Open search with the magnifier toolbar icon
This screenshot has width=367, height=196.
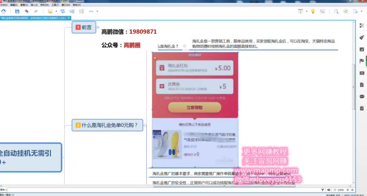[x=336, y=11]
